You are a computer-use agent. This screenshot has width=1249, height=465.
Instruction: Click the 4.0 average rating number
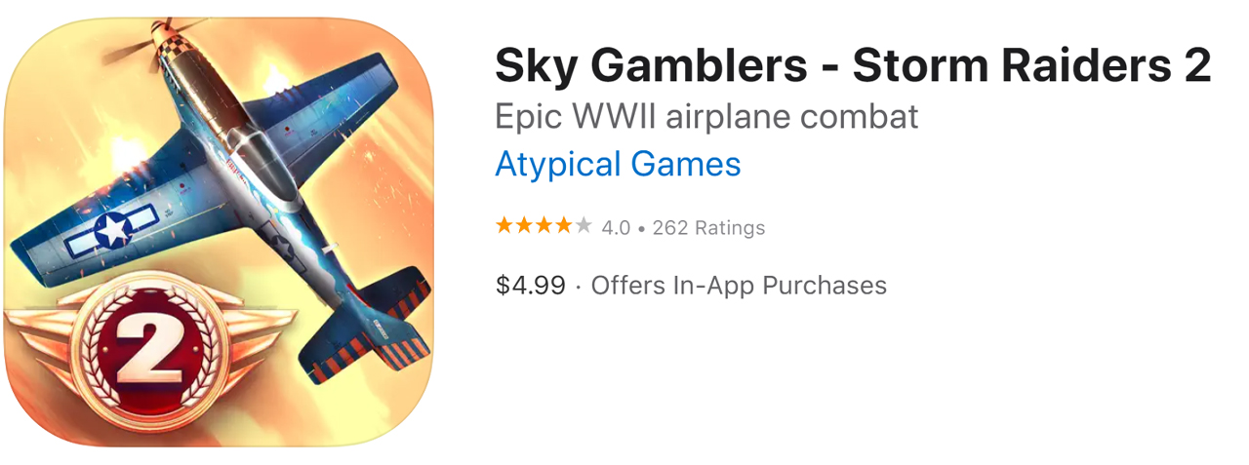click(616, 228)
